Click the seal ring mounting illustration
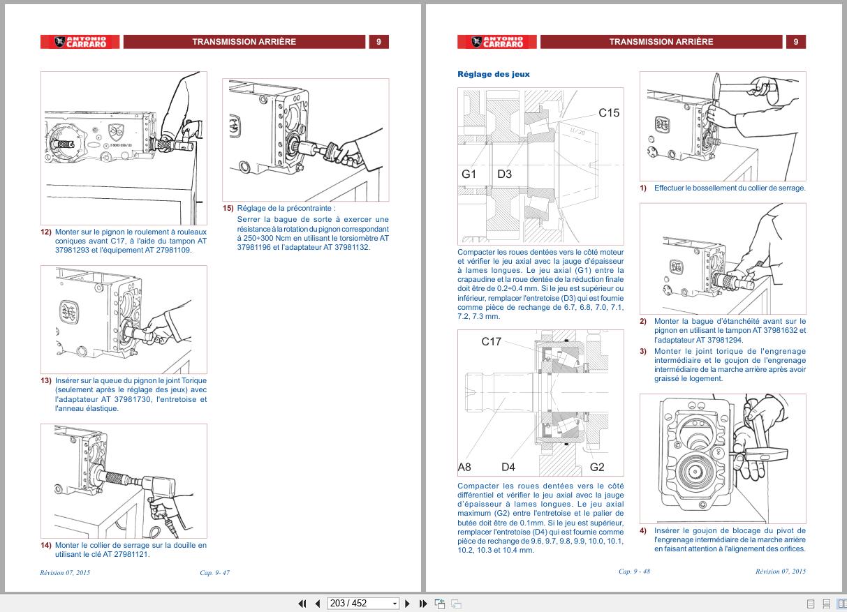 (x=723, y=258)
